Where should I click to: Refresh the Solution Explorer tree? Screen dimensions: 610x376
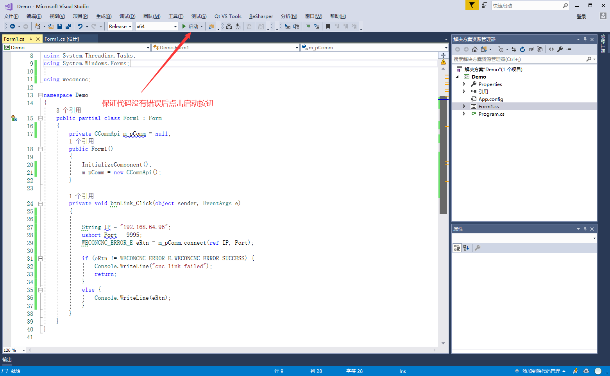coord(522,49)
